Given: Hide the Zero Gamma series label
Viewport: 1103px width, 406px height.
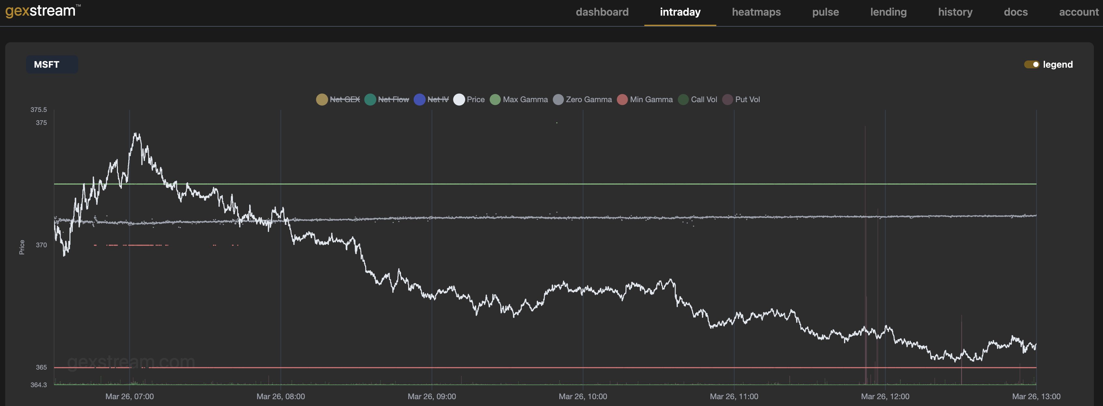Looking at the screenshot, I should click(x=589, y=100).
